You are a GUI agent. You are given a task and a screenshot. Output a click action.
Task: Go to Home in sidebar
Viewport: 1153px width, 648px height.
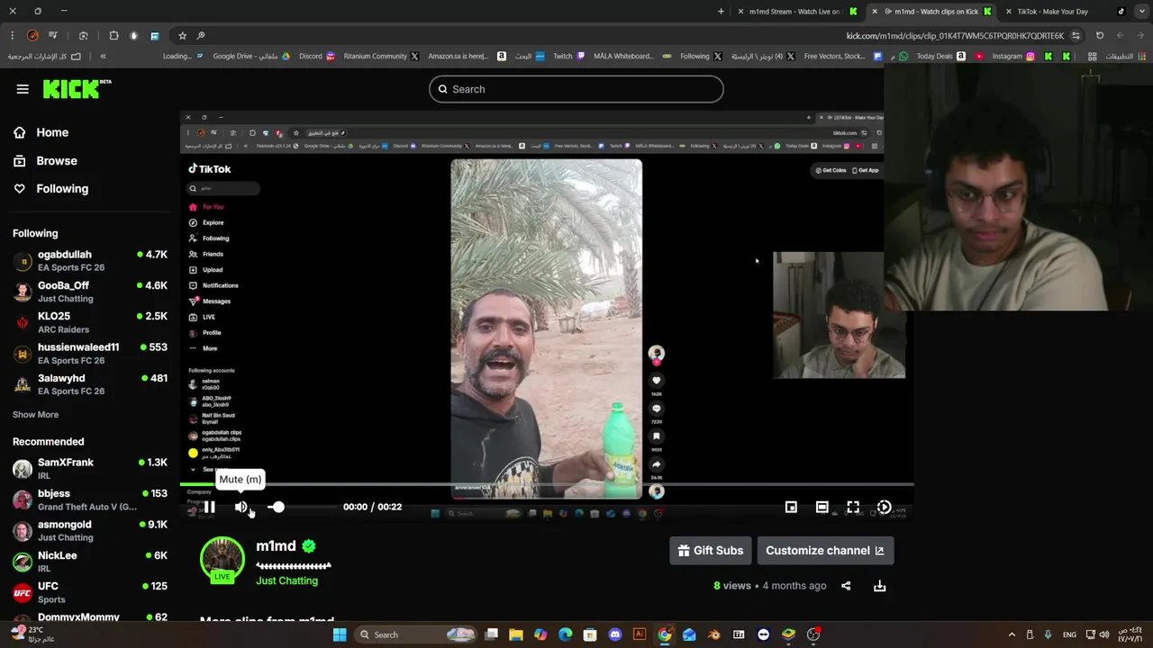tap(52, 132)
